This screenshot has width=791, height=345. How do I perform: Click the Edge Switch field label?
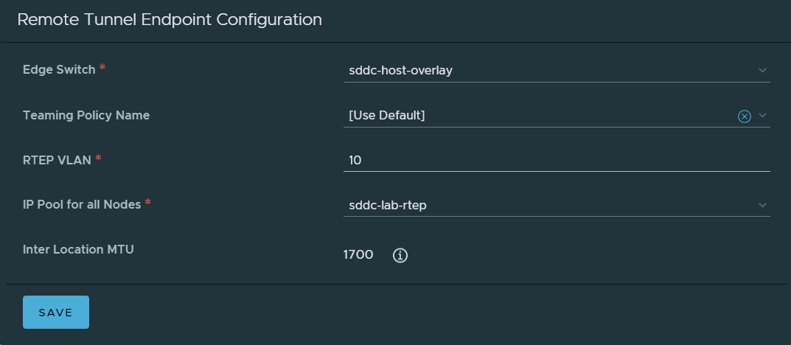tap(59, 69)
